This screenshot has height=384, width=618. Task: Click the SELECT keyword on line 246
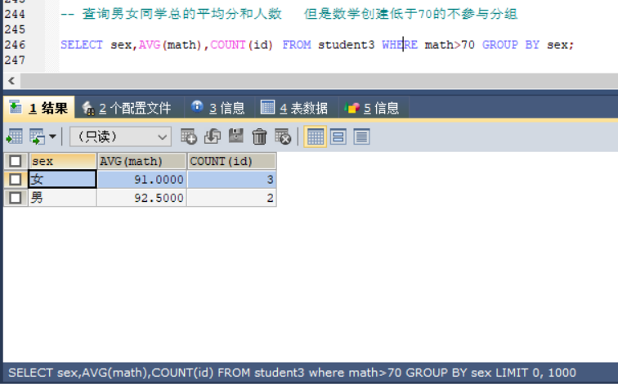tap(82, 44)
